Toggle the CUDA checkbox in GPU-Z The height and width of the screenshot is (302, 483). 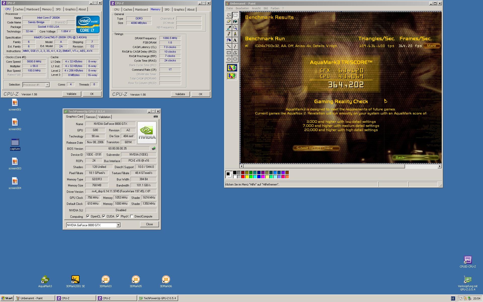(x=104, y=216)
